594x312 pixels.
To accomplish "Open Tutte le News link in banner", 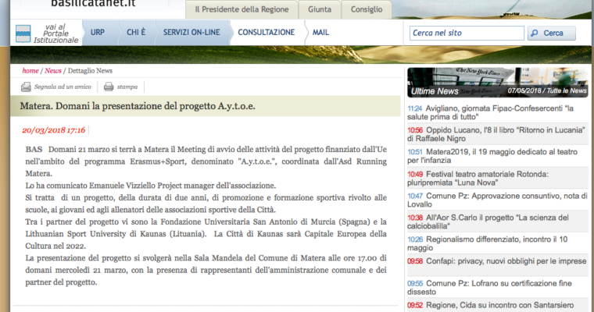I will pyautogui.click(x=567, y=90).
